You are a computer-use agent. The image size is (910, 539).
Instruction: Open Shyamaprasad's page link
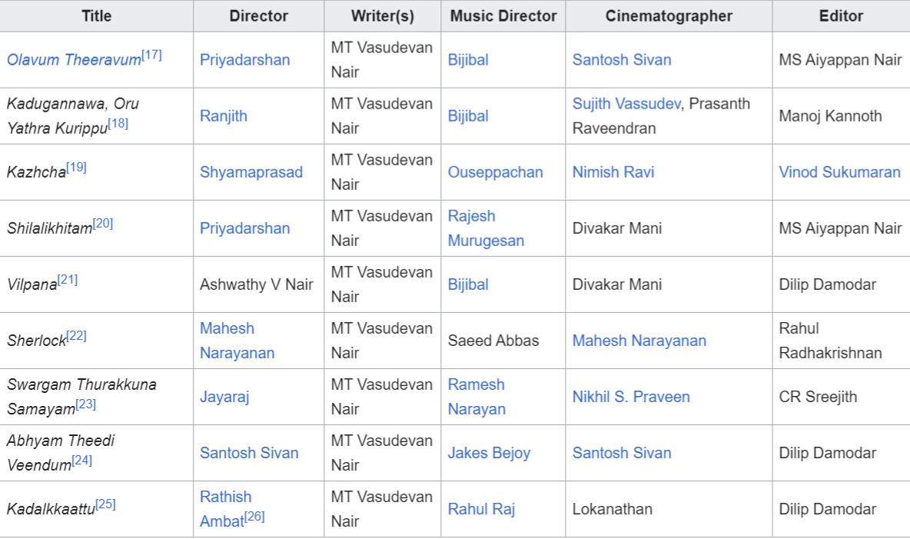tap(251, 172)
